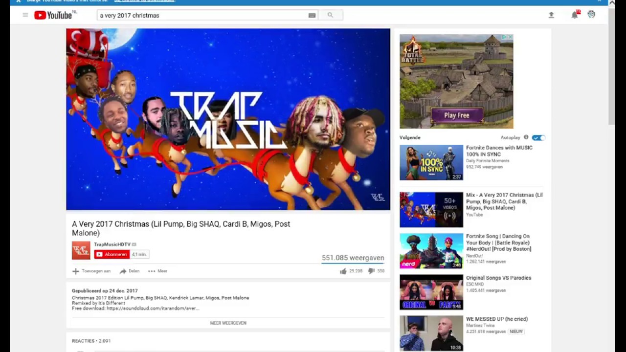Dislike the video with thumbs down

click(x=371, y=271)
